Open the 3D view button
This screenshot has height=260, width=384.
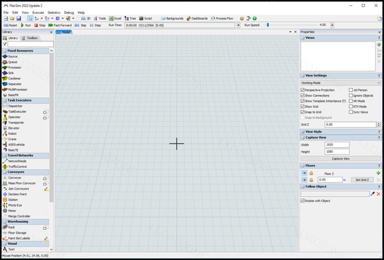86,18
